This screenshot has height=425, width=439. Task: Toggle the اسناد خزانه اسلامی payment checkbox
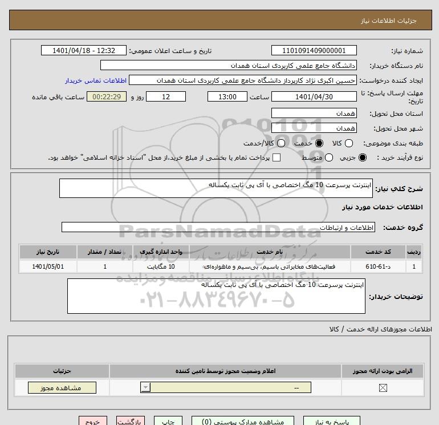click(x=277, y=157)
